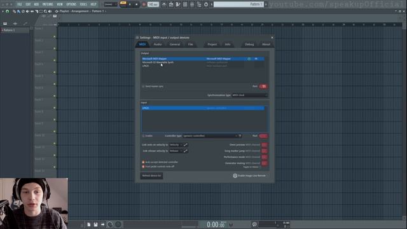Screen dimensions: 407x229
Task: Open the FILE menu
Action: (x=20, y=4)
